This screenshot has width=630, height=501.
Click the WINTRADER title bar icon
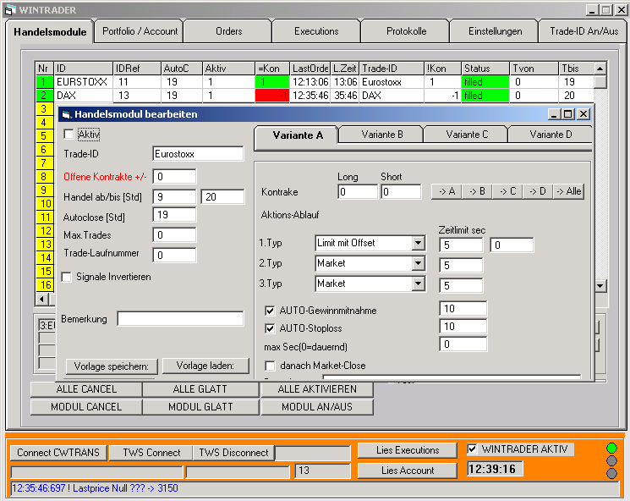tap(9, 9)
